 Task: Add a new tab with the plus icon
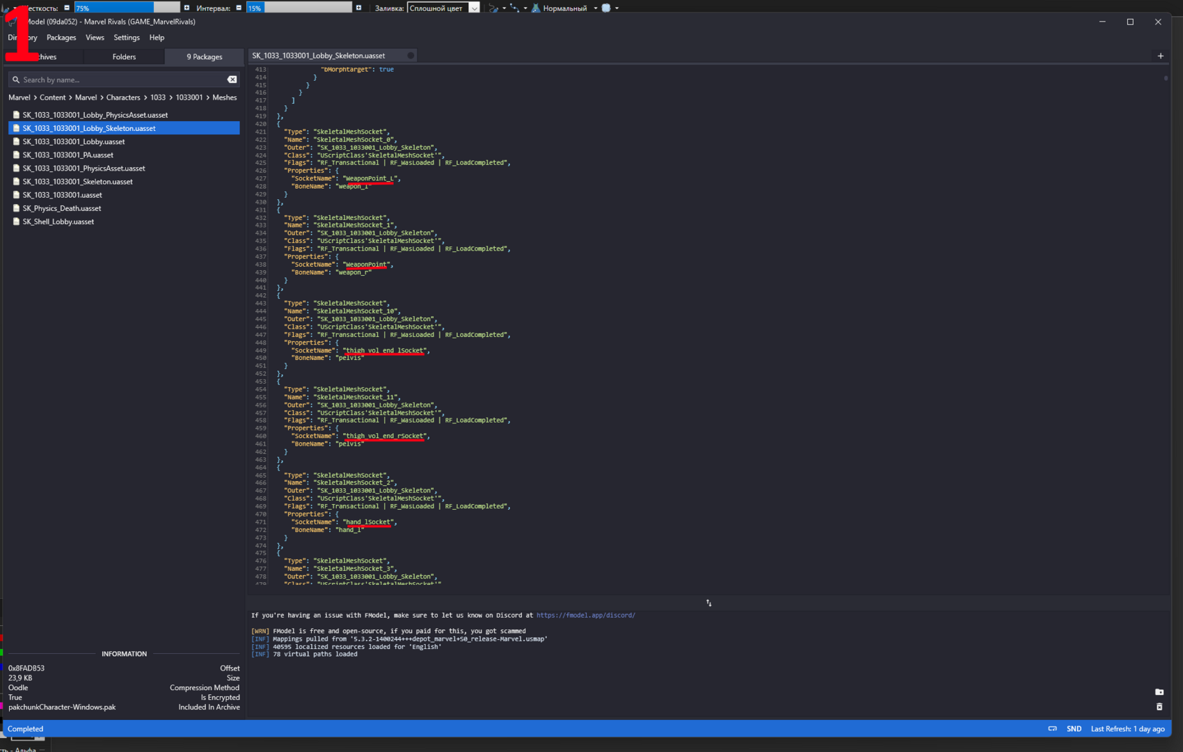1160,56
